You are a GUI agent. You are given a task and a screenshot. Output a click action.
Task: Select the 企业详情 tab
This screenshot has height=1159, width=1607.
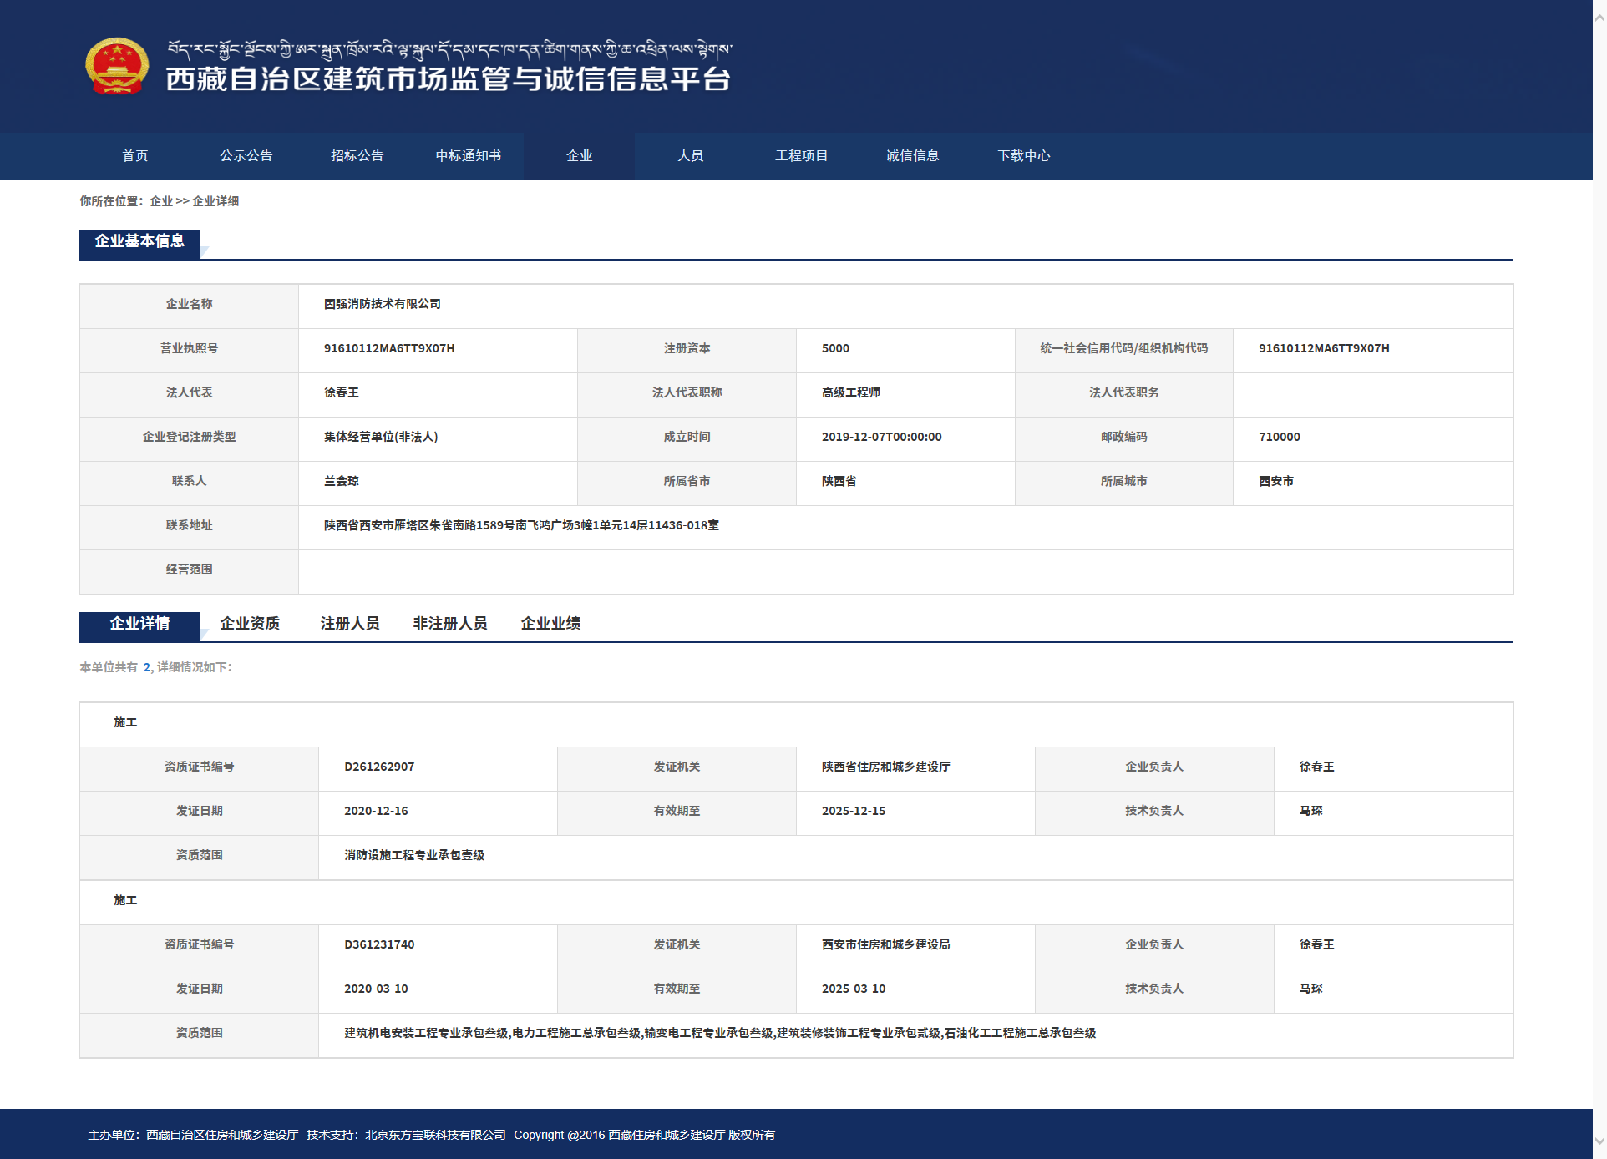coord(139,624)
